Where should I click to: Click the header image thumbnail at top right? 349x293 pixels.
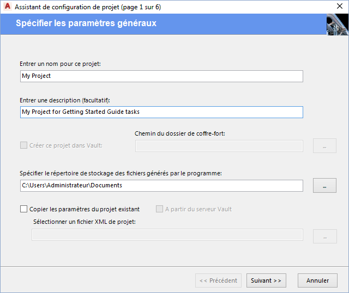337,25
